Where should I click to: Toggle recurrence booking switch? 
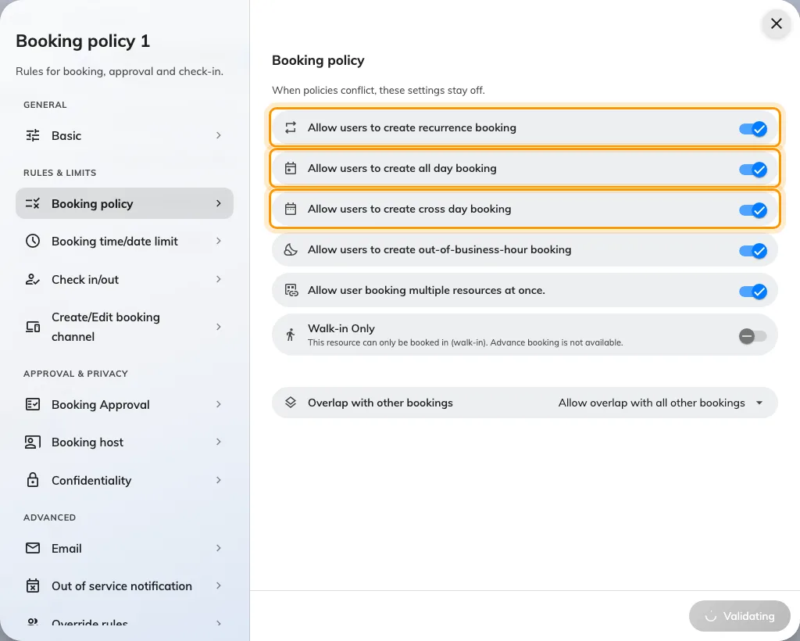point(753,129)
